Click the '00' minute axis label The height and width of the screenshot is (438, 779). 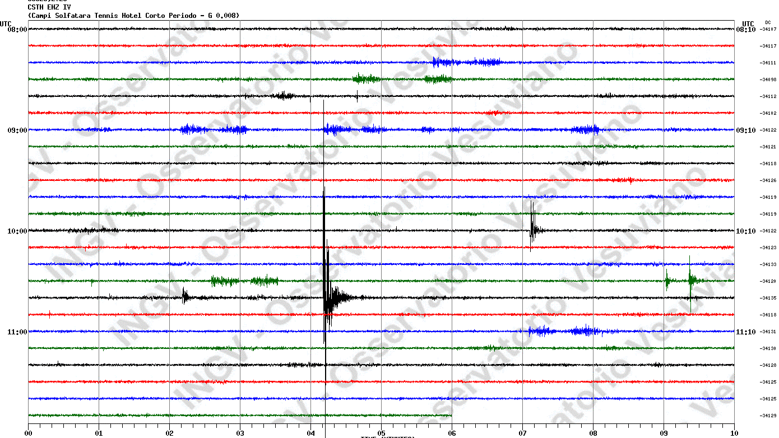(29, 433)
